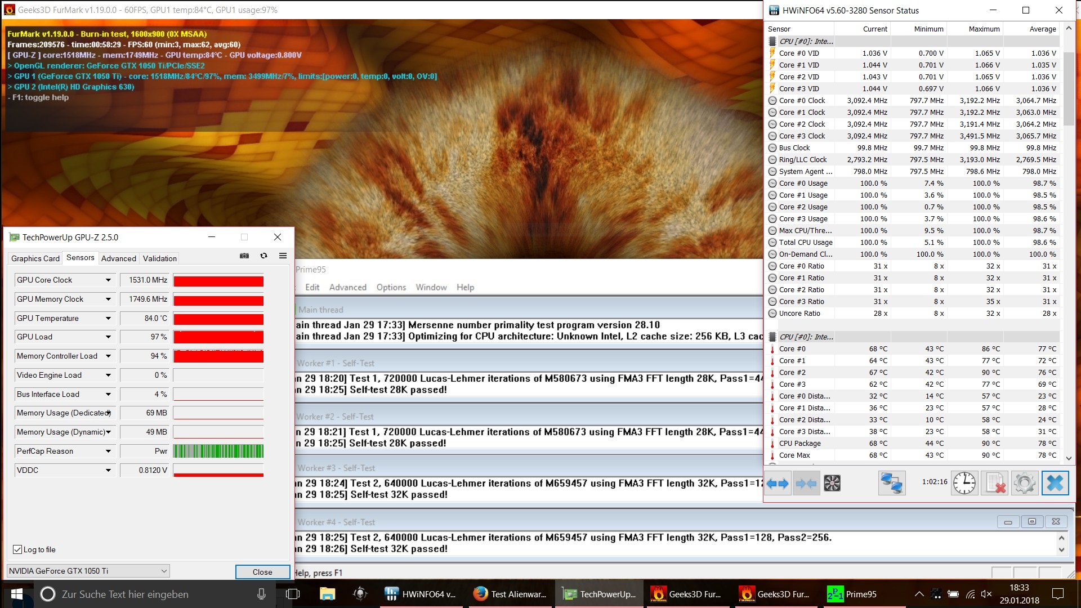
Task: Open Prime95 Advanced menu
Action: point(347,287)
